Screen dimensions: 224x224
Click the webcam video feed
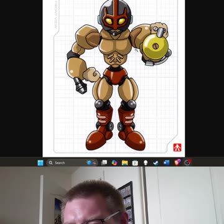click(112, 195)
